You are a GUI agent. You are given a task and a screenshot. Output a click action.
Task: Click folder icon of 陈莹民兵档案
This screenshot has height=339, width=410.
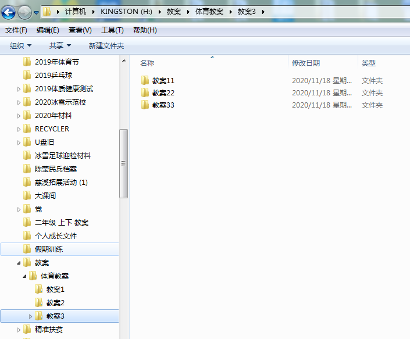27,169
